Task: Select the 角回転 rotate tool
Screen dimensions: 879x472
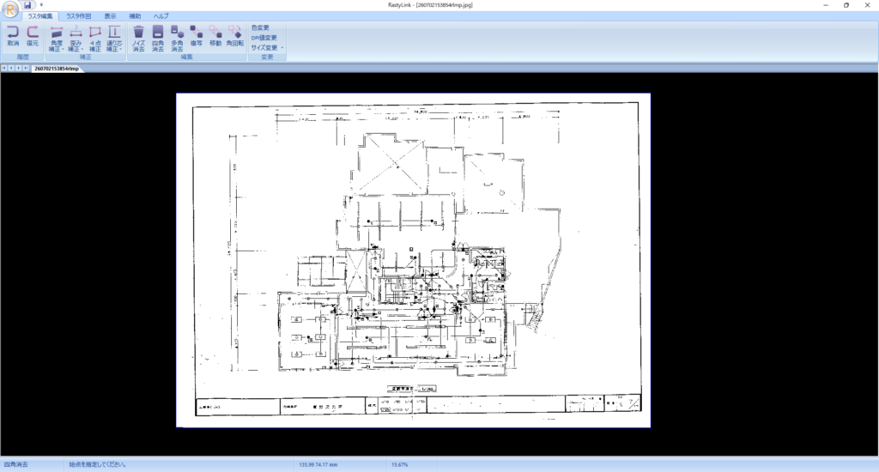Action: [x=235, y=36]
